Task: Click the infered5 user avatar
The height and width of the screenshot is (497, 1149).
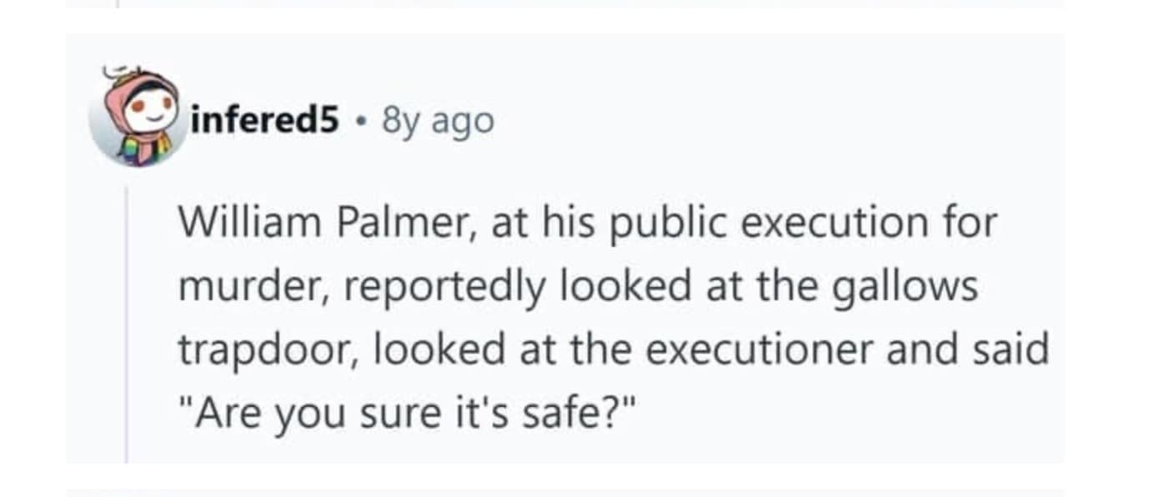Action: coord(136,118)
